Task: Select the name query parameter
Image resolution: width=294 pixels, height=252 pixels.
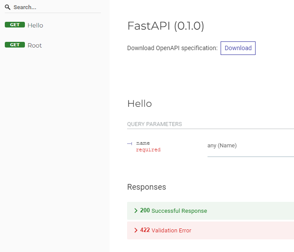Action: 143,143
